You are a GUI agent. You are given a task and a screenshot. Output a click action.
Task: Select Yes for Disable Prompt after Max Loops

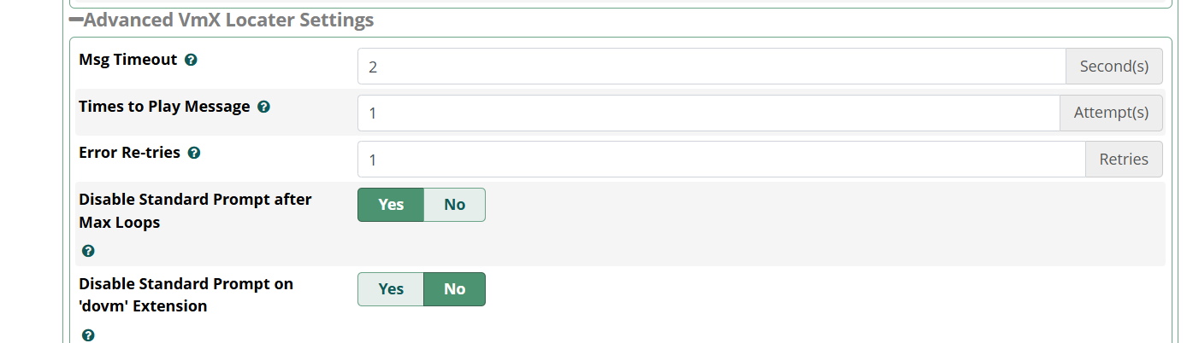pyautogui.click(x=391, y=205)
